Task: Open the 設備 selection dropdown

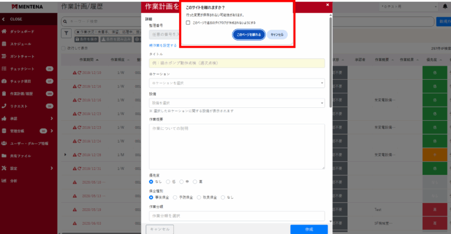Action: 237,103
